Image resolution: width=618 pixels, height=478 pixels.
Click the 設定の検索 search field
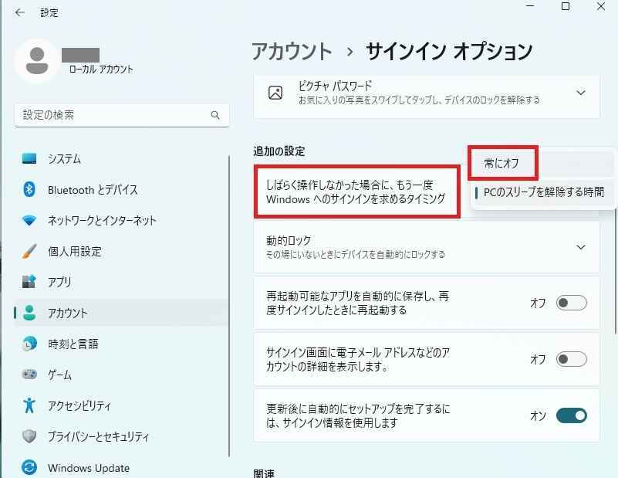pos(122,115)
